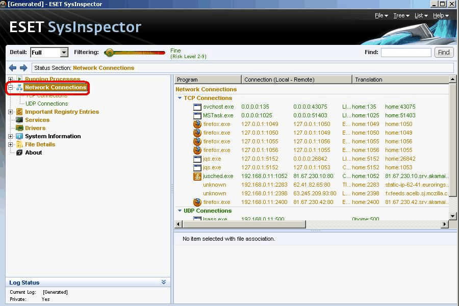Click the Network Connections tree icon

[19, 87]
